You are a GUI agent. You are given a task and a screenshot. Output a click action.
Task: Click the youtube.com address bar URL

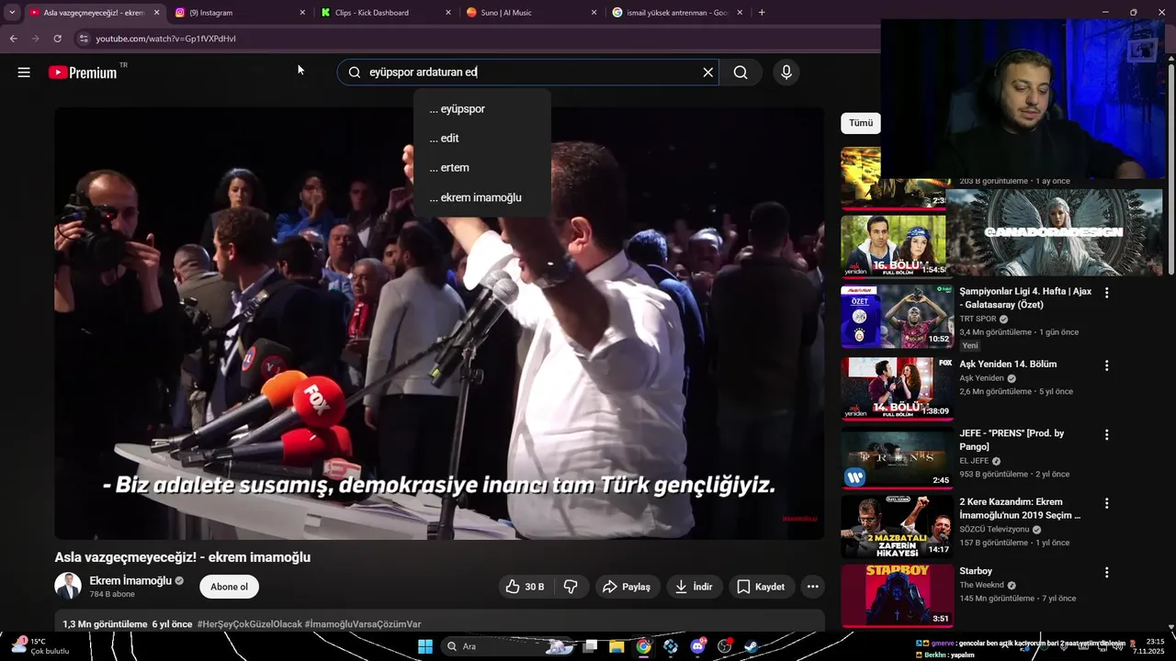coord(165,39)
